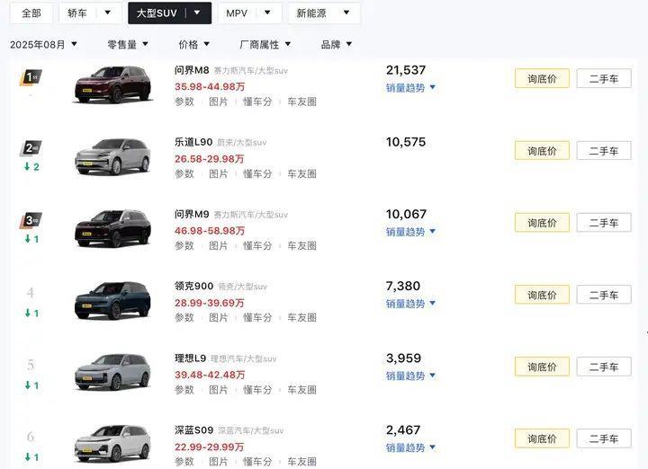
Task: Expand the 销量趋势 arrow for 领克900
Action: click(433, 304)
